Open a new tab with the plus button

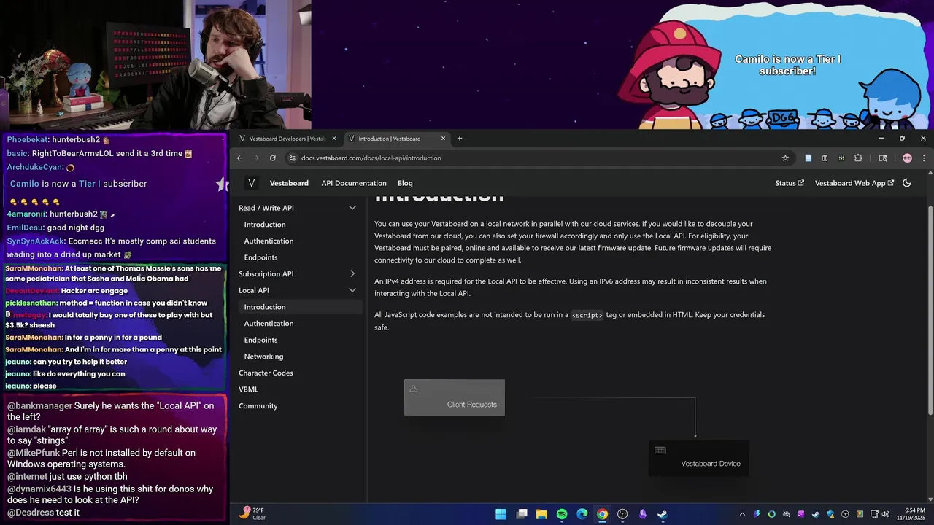click(459, 139)
